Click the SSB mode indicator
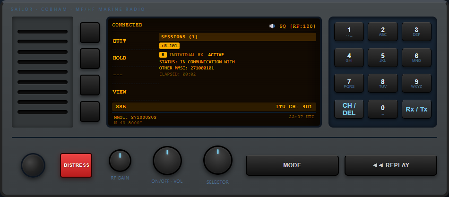 (121, 107)
